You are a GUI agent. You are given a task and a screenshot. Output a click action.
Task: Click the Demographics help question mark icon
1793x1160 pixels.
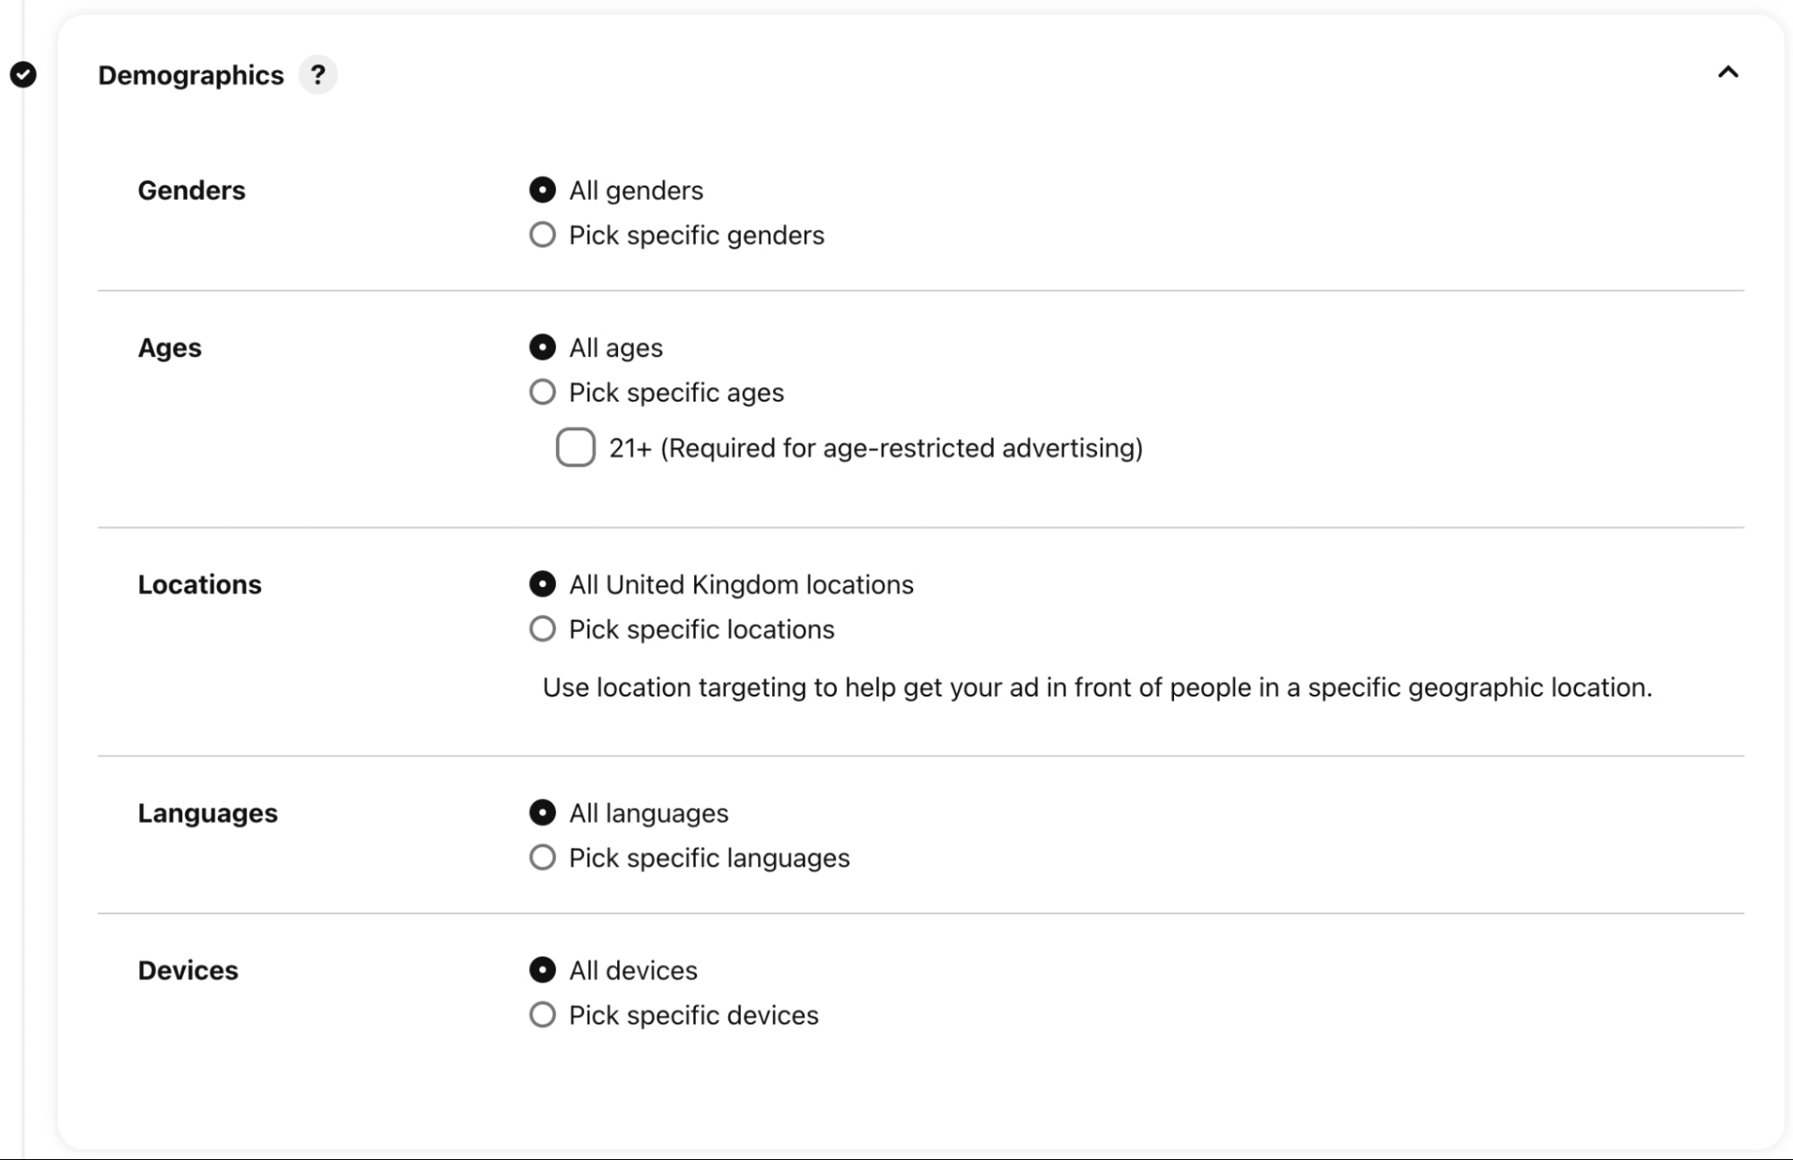tap(318, 74)
